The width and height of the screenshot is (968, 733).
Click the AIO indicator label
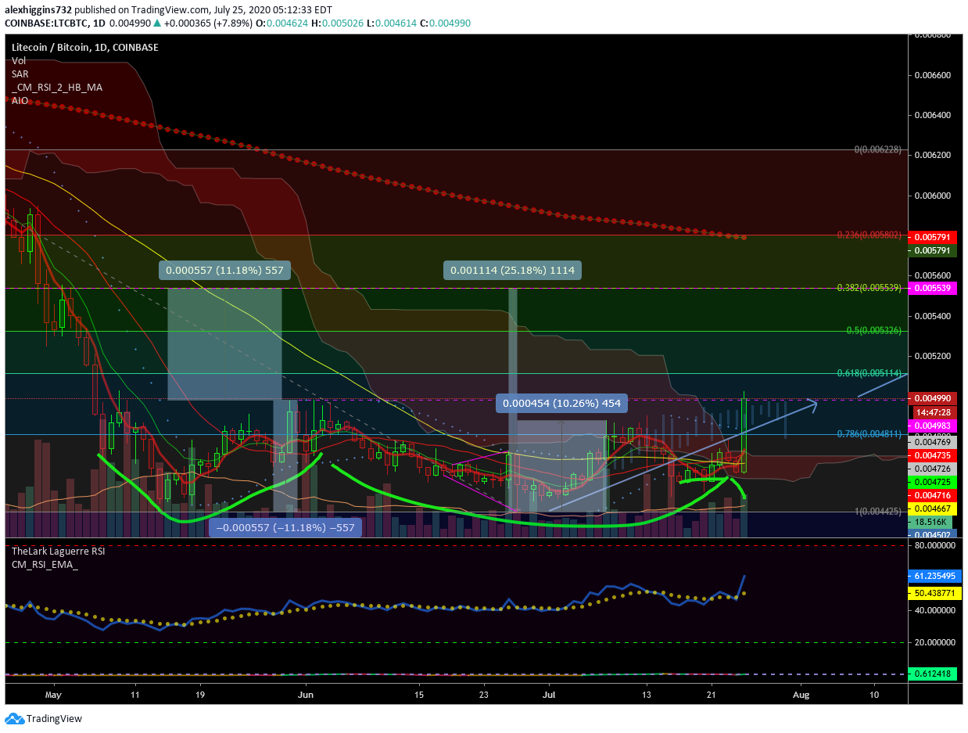click(20, 101)
